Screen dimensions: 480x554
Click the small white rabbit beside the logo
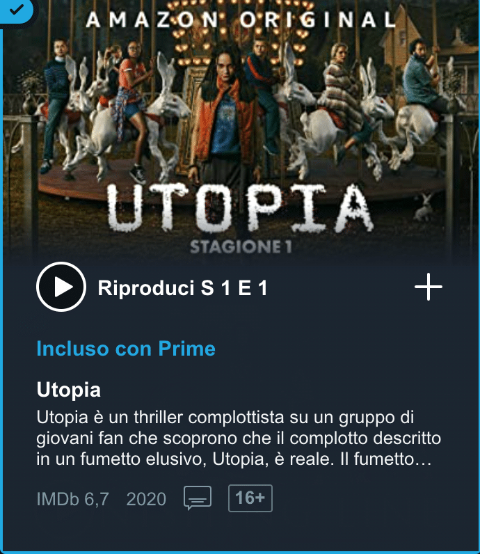coord(424,207)
